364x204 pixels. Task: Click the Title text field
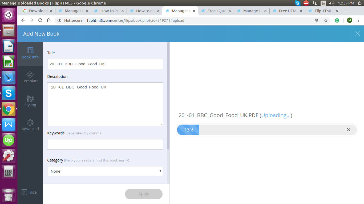pyautogui.click(x=105, y=64)
